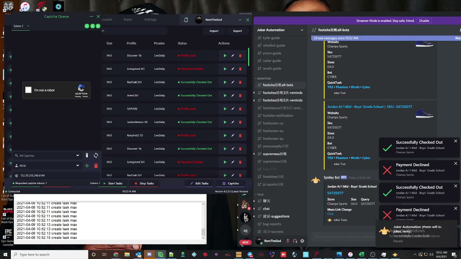The image size is (461, 259).
Task: Toggle Discord headphone deafen
Action: pyautogui.click(x=295, y=241)
